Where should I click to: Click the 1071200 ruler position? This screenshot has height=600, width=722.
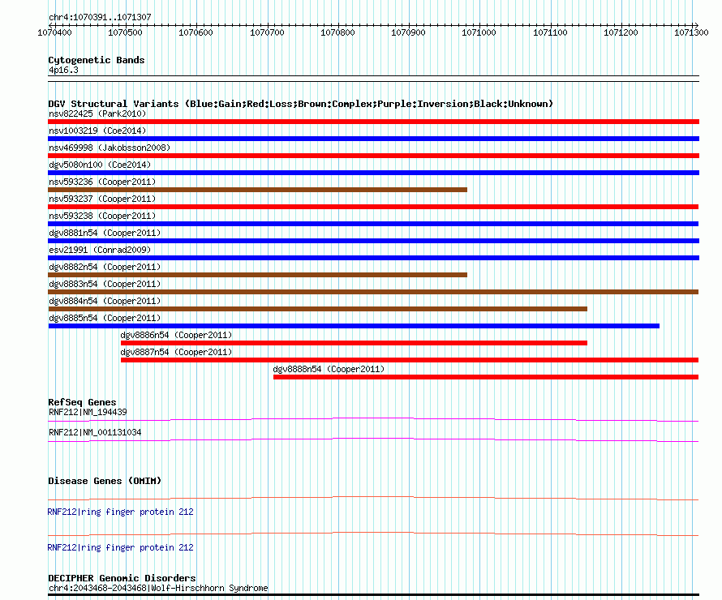[621, 32]
